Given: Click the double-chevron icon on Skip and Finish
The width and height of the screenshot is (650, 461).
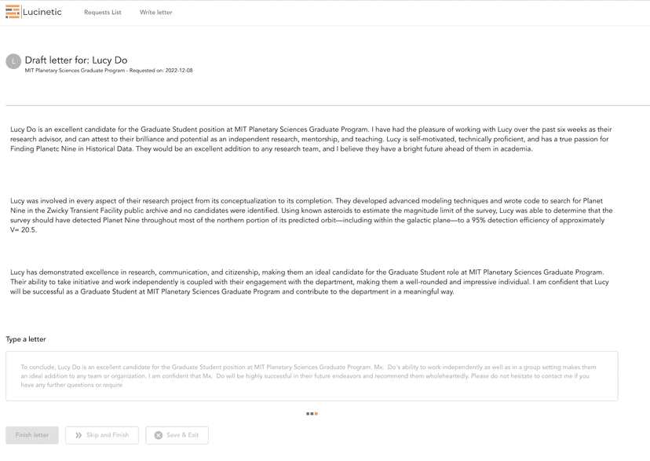Looking at the screenshot, I should pyautogui.click(x=79, y=435).
